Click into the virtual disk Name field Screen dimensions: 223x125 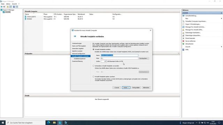click(120, 55)
